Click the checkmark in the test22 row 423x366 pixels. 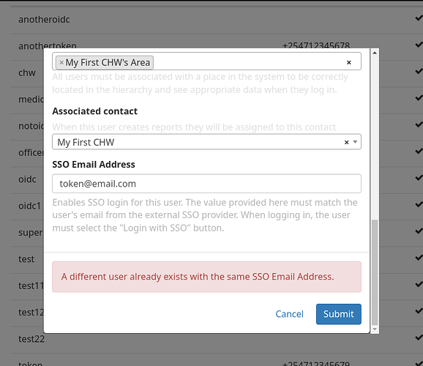point(419,337)
